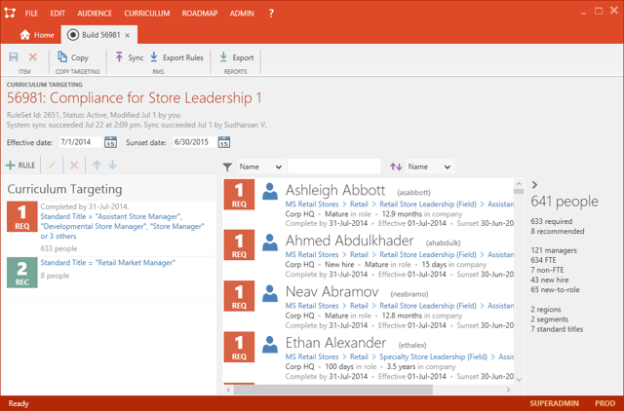Viewport: 624px width, 411px height.
Task: Open the FILE menu
Action: (x=31, y=13)
